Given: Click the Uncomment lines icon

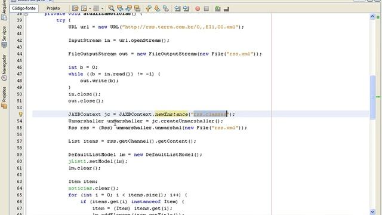Looking at the screenshot, I should tap(226, 8).
